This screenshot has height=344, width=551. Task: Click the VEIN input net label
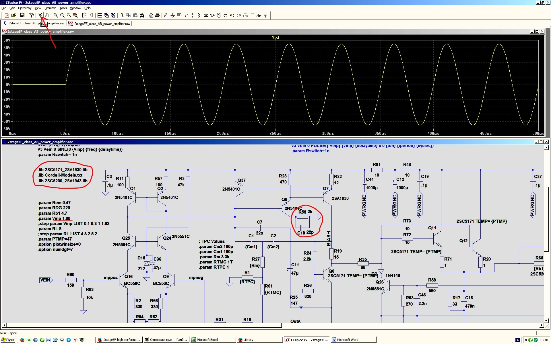point(45,280)
